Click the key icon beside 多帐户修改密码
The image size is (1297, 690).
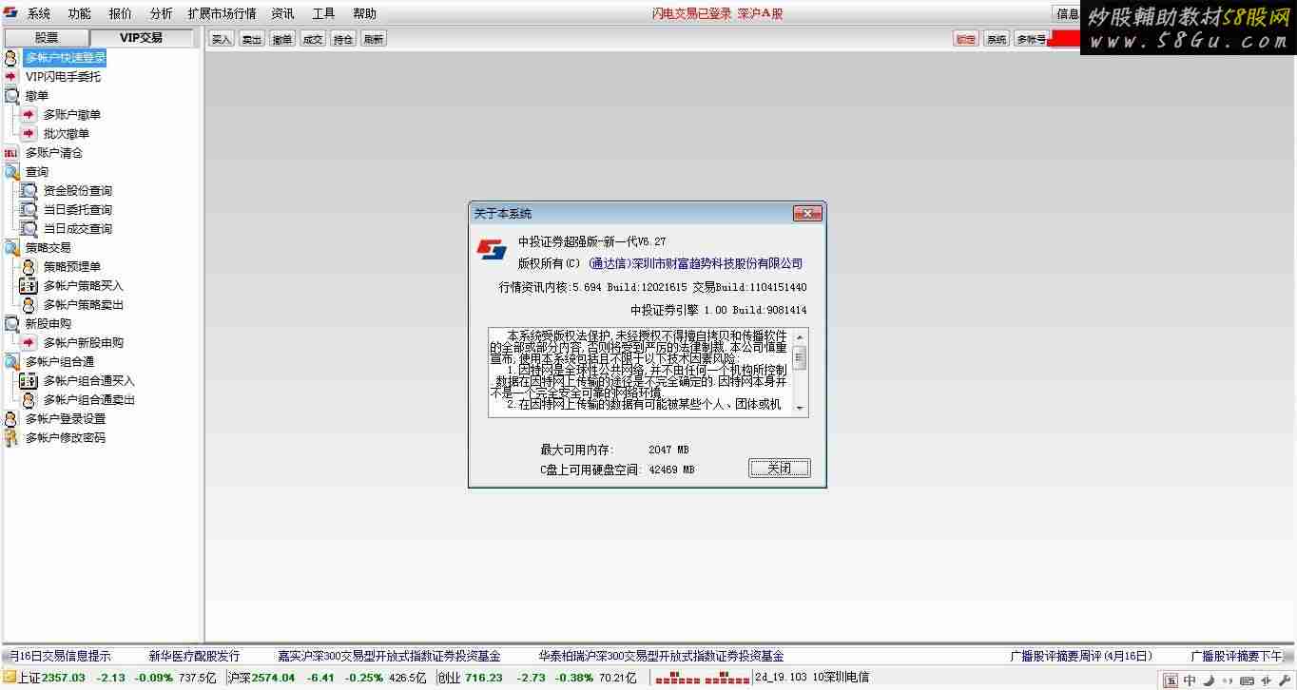coord(11,438)
